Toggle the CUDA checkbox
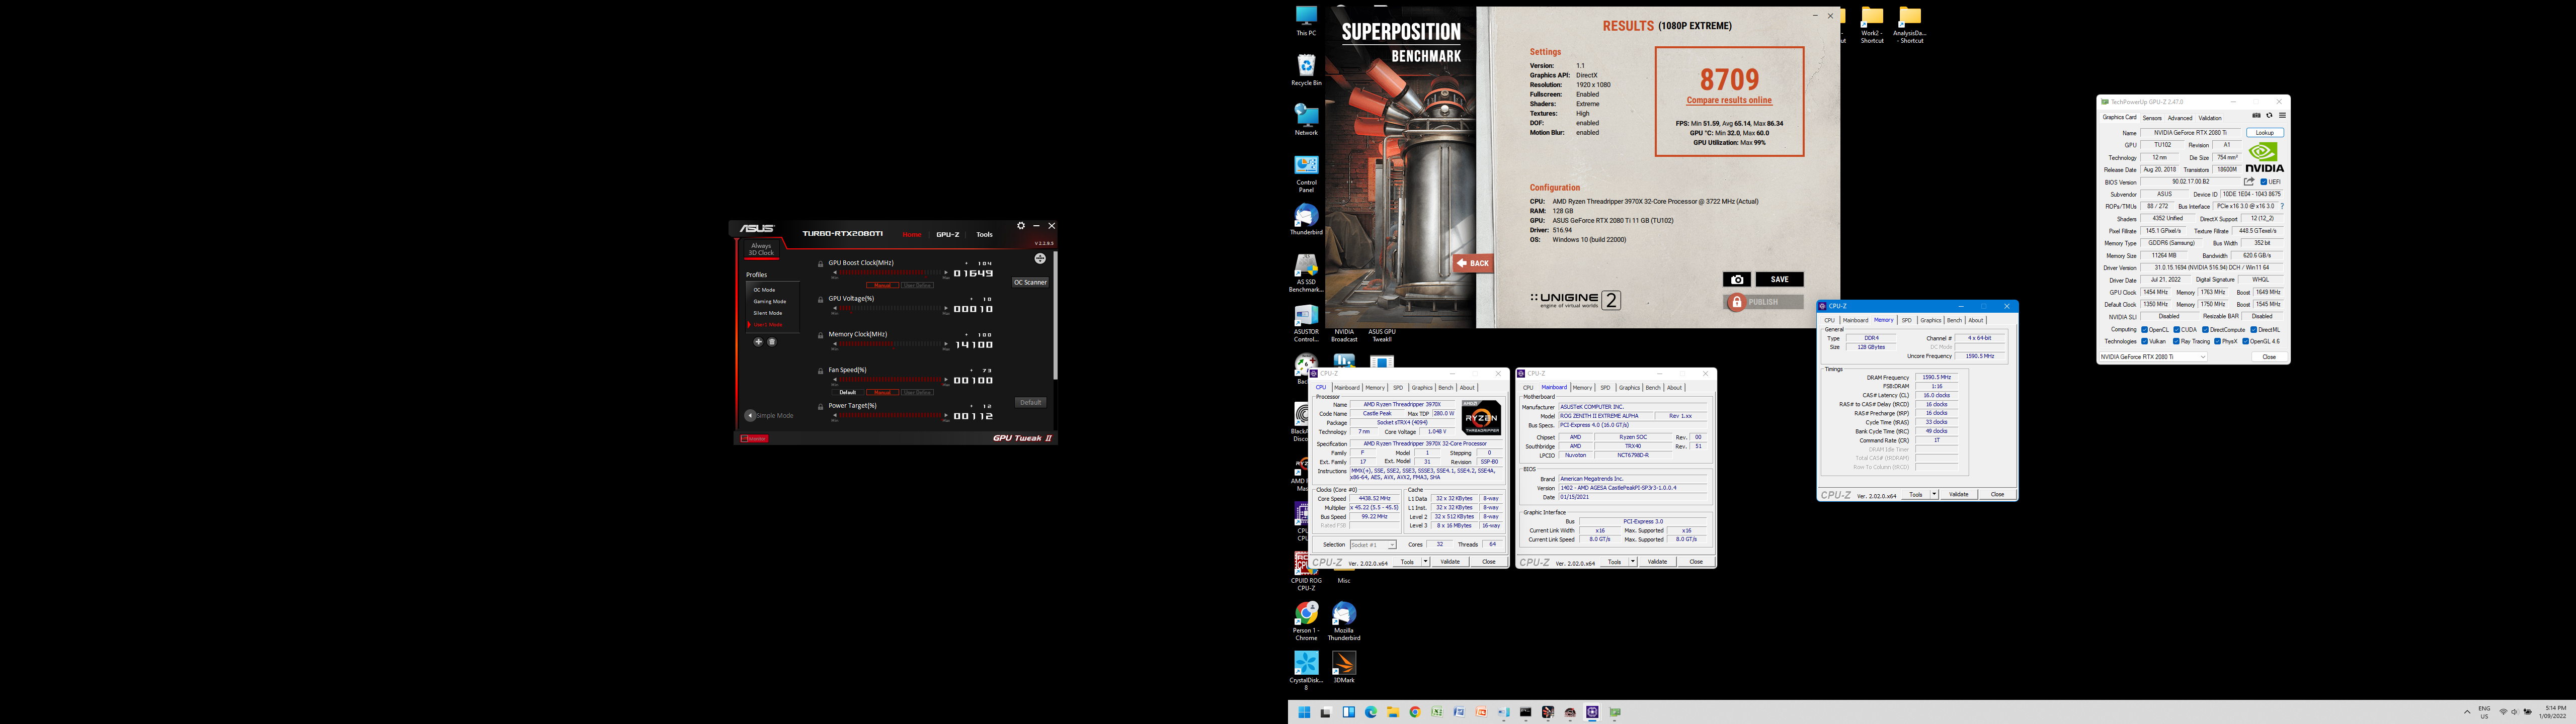2576x724 pixels. [2177, 330]
